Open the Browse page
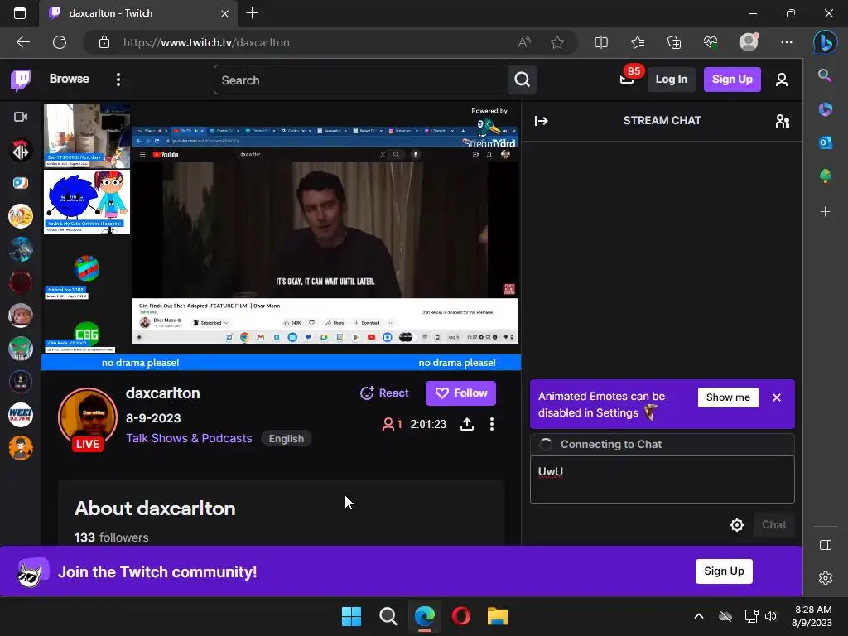848x636 pixels. [x=70, y=79]
